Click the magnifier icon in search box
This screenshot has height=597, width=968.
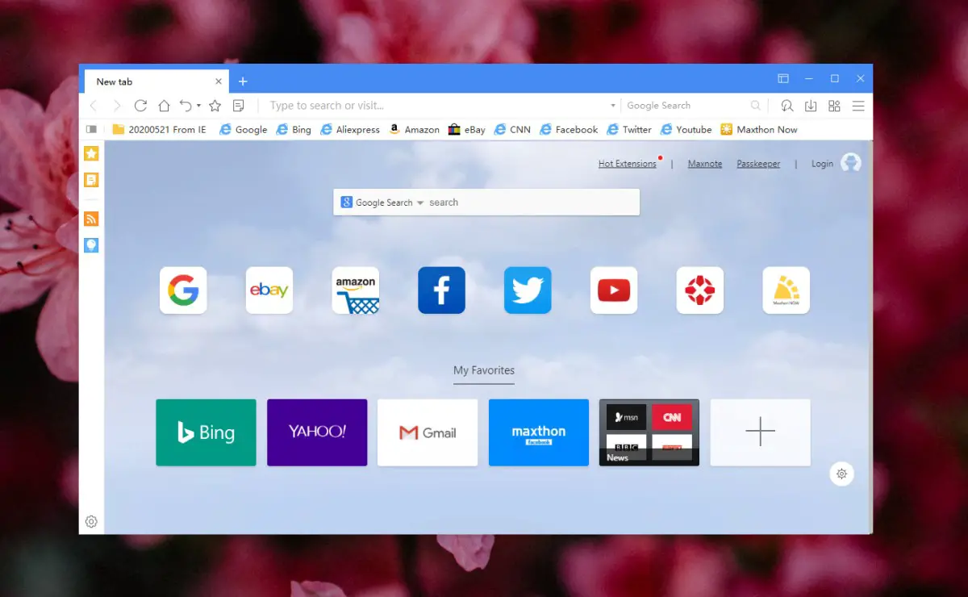(756, 106)
